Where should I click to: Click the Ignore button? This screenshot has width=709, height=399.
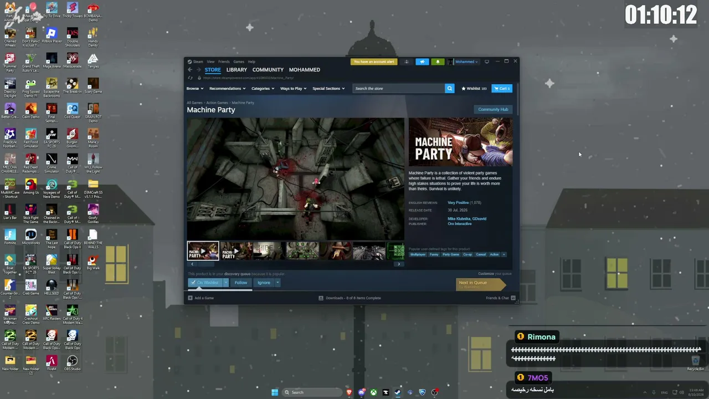pos(264,283)
